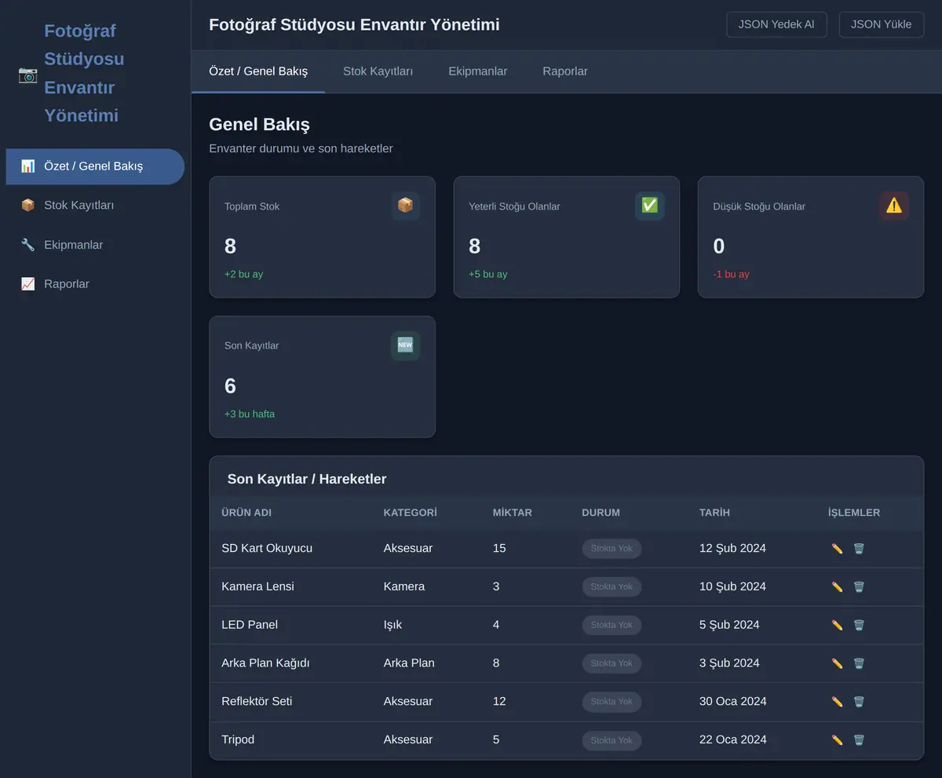Click the MİKTAR column header
The image size is (942, 778).
click(512, 513)
